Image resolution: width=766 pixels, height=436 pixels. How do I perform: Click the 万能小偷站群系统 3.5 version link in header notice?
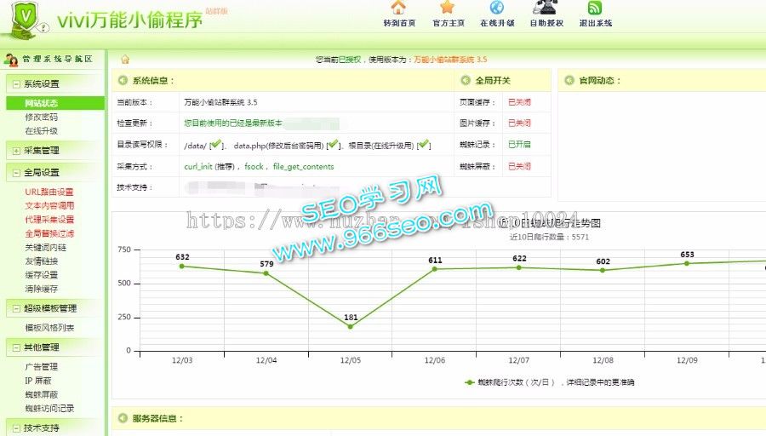(x=450, y=60)
